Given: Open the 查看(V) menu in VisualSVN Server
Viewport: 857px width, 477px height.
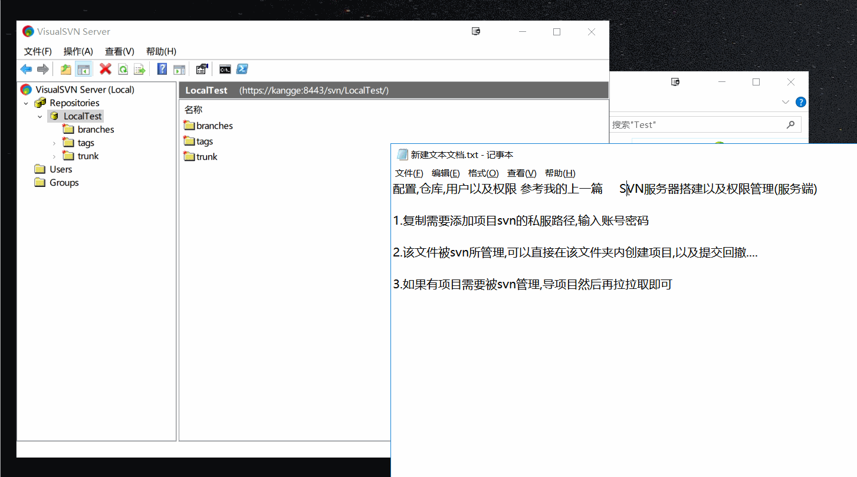Looking at the screenshot, I should [x=119, y=51].
